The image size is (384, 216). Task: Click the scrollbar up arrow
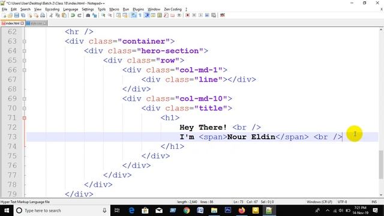[381, 30]
